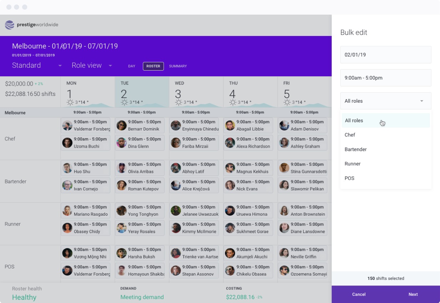Open Dina Glenn's shift card
440x303 pixels.
click(x=140, y=143)
